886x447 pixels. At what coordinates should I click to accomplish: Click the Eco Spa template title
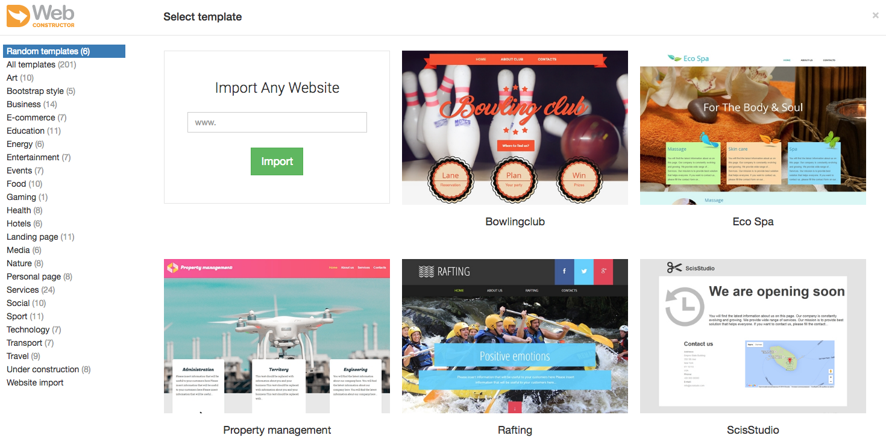753,222
